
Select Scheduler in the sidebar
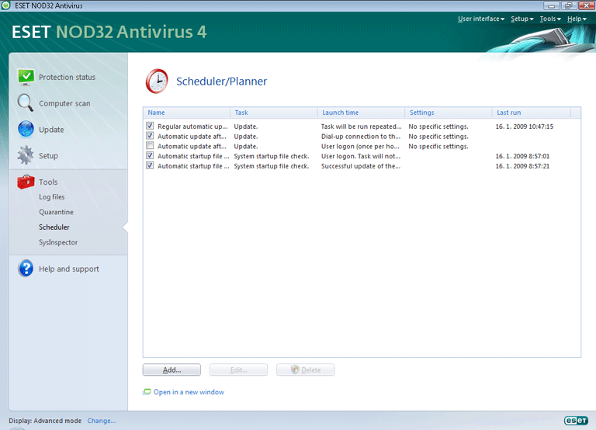click(x=54, y=227)
